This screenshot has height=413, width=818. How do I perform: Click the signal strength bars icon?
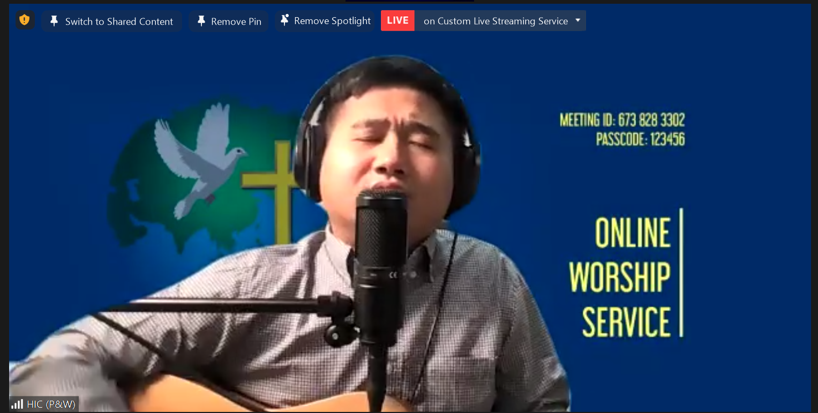[x=17, y=404]
